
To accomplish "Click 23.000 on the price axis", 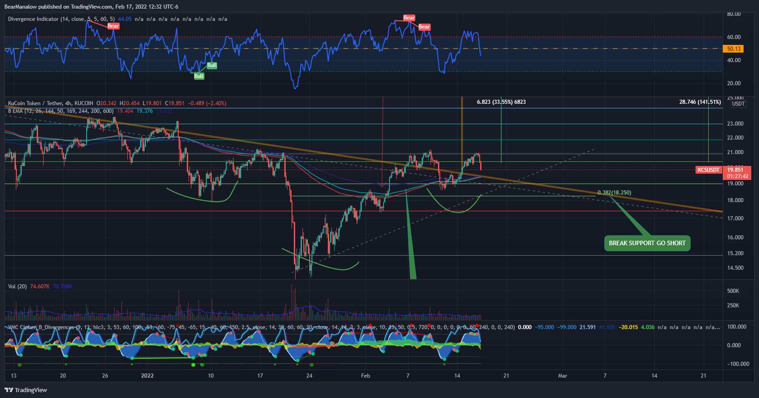I will [x=735, y=124].
